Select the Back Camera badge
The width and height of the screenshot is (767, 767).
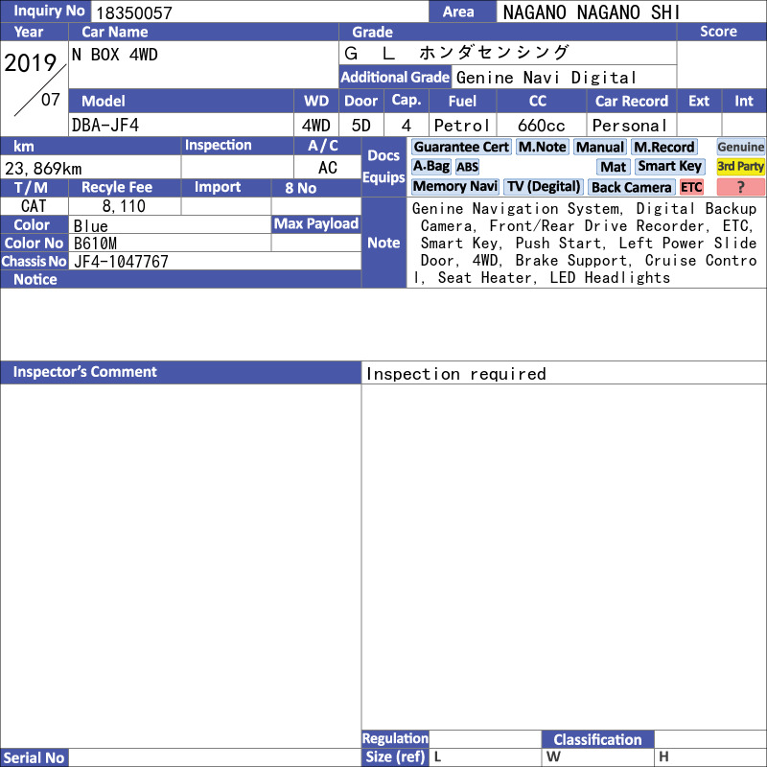click(x=631, y=187)
